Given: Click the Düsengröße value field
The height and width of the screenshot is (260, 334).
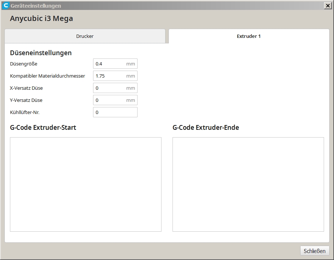Looking at the screenshot, I should coord(110,64).
